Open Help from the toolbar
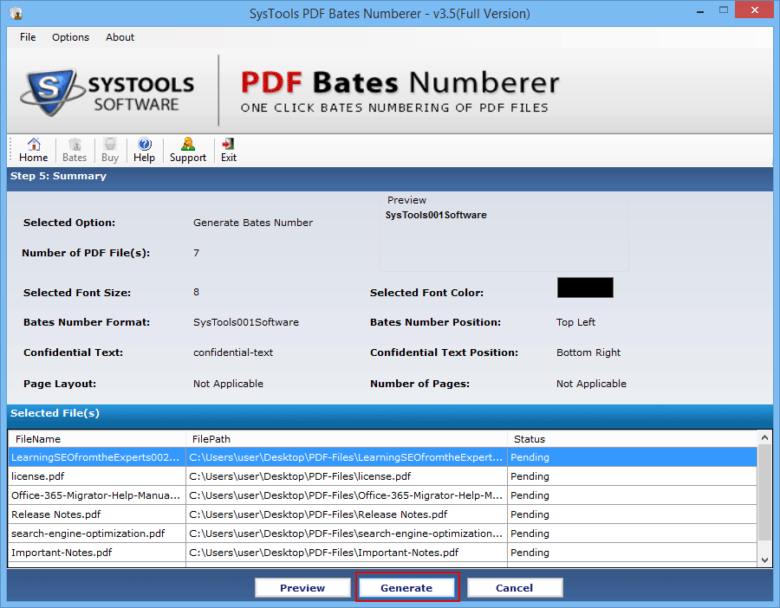The height and width of the screenshot is (608, 780). point(144,150)
